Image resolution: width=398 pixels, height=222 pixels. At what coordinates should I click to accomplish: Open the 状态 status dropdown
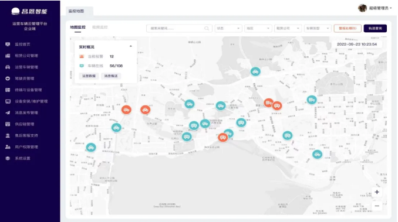pos(228,28)
